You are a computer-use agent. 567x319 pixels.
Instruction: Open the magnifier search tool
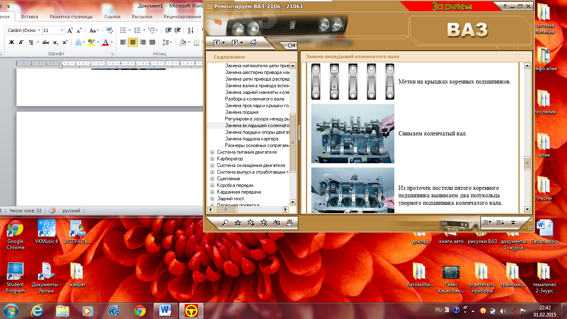point(225,223)
